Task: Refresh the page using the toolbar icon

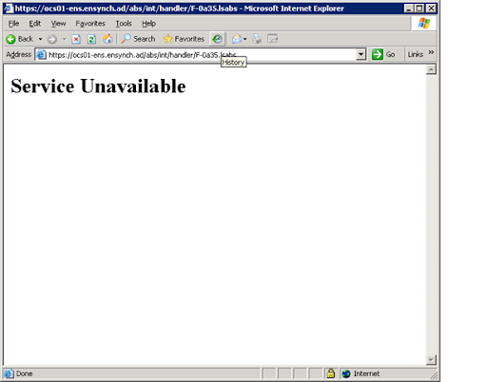Action: tap(91, 39)
